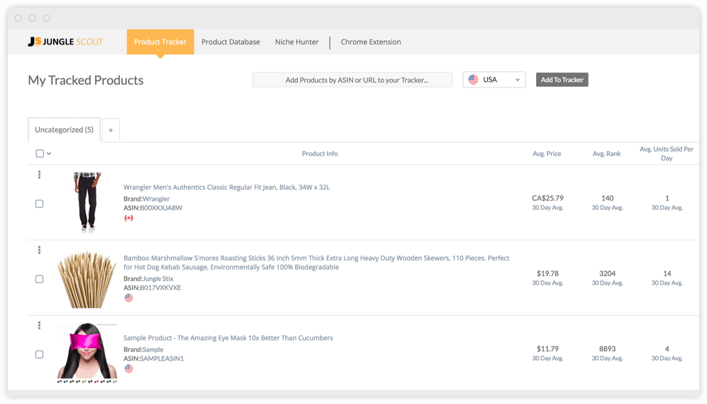The image size is (707, 404).
Task: Click the Jungle Scout logo
Action: 65,42
